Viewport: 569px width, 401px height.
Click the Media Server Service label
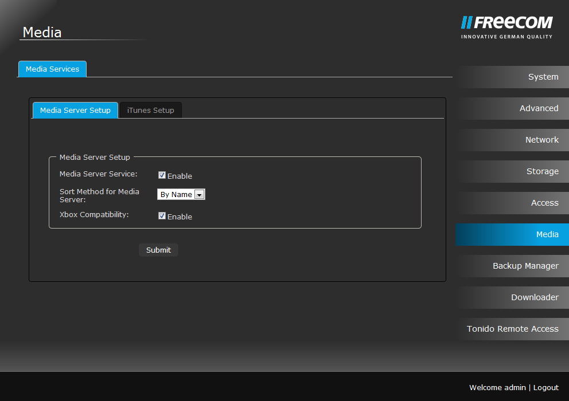point(98,174)
